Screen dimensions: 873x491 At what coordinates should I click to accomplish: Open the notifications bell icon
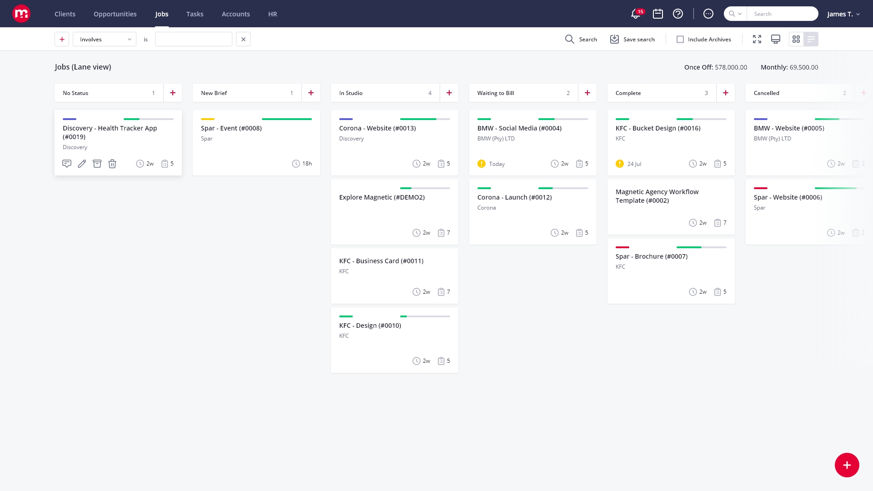point(636,14)
